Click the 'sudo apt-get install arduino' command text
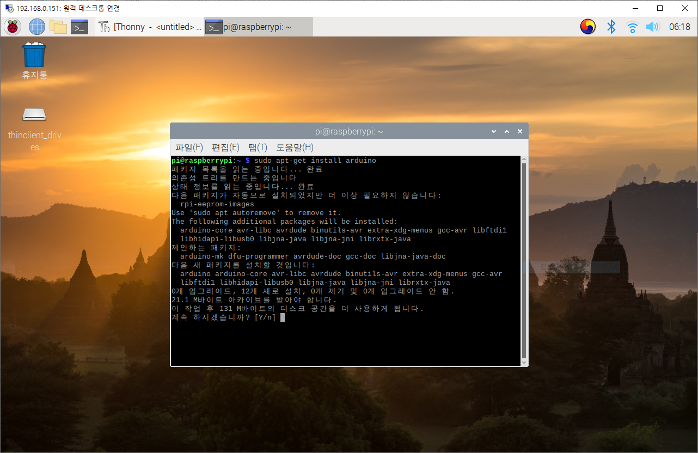The height and width of the screenshot is (453, 698). click(x=315, y=161)
